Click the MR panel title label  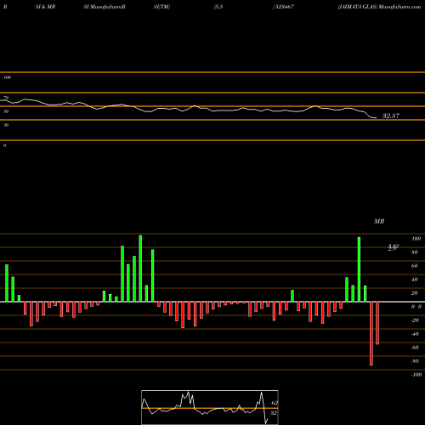[379, 221]
